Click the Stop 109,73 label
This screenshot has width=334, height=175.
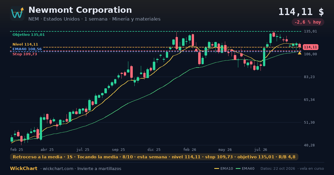[x=25, y=54]
